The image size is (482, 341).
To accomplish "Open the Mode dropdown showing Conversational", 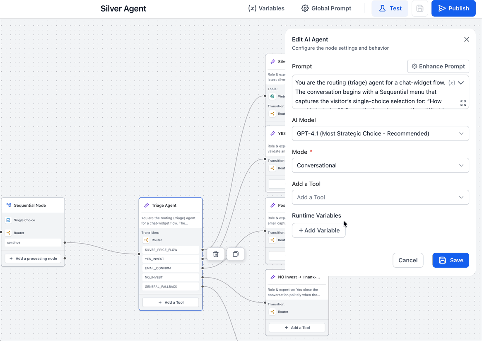I will tap(380, 165).
